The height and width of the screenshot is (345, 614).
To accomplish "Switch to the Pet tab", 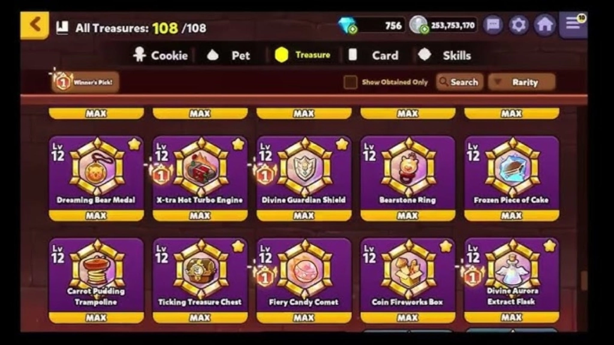I will click(228, 55).
